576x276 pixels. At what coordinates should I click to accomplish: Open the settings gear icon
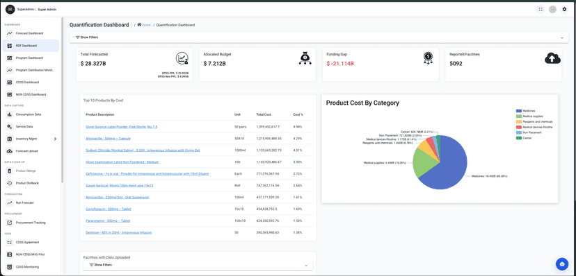[565, 10]
